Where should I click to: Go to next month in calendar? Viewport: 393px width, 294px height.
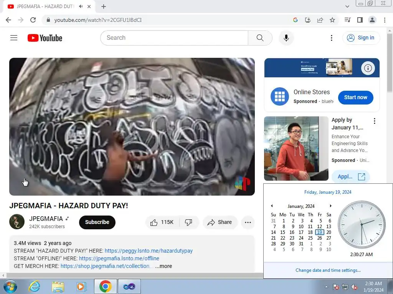[x=330, y=206]
